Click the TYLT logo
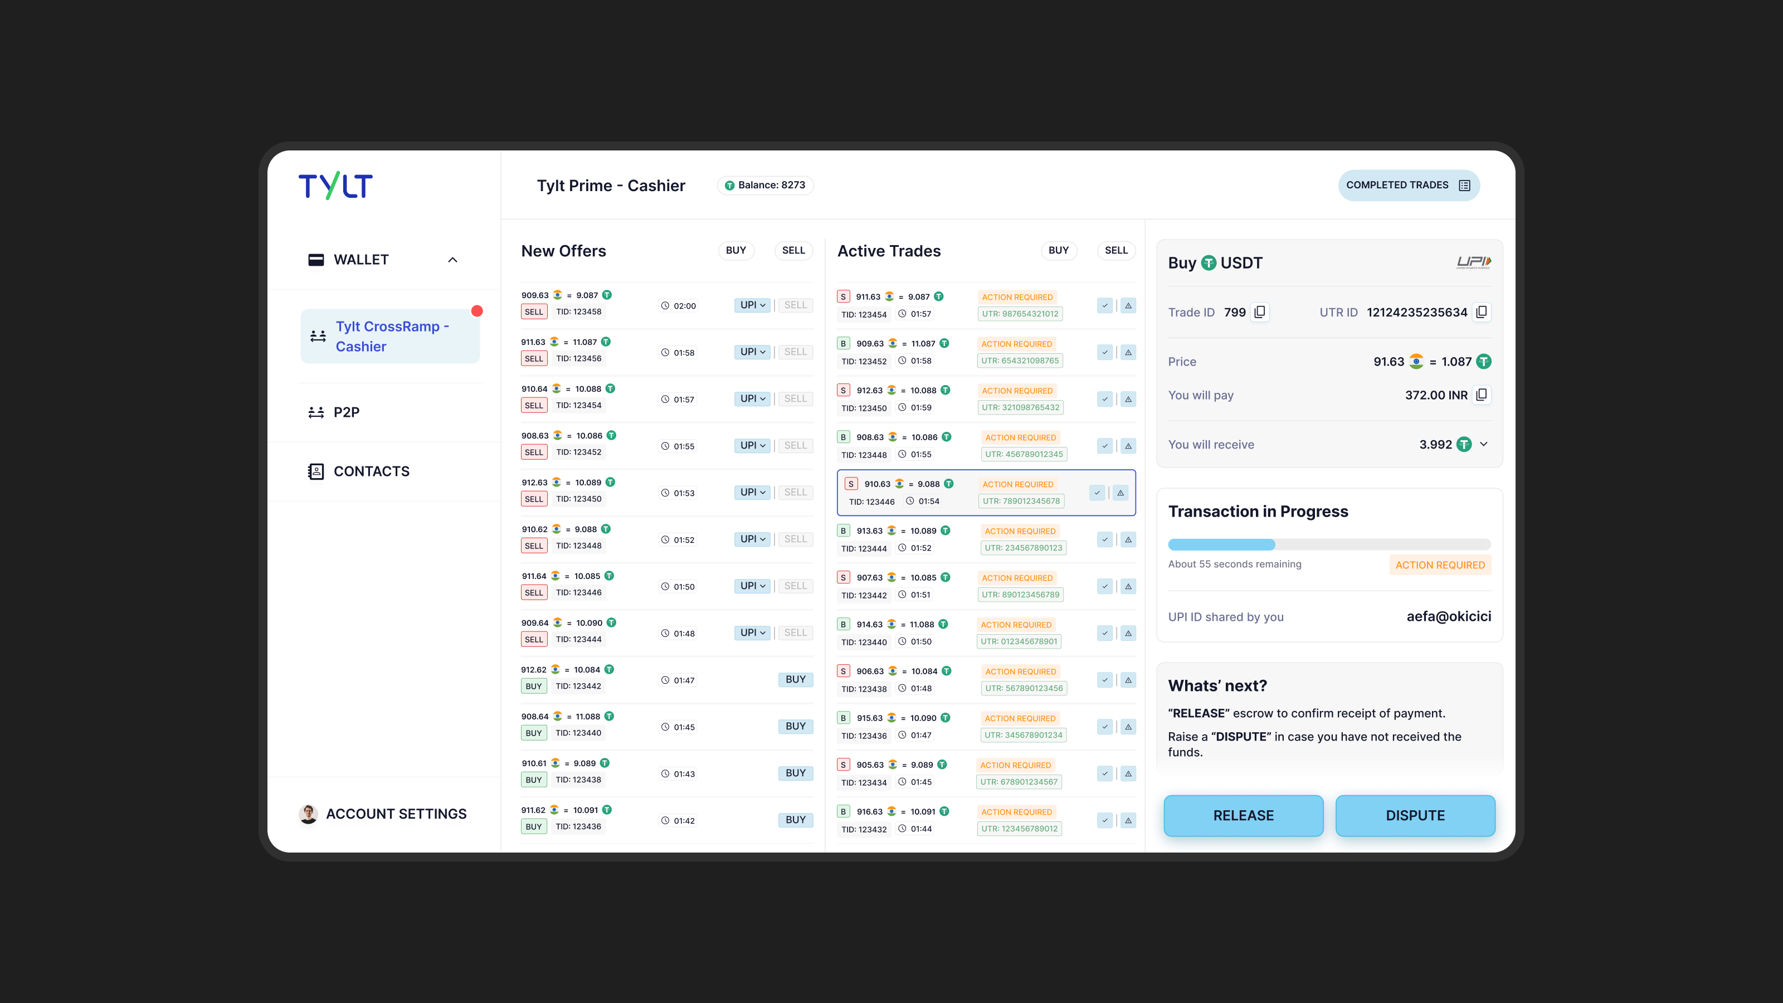 [335, 186]
